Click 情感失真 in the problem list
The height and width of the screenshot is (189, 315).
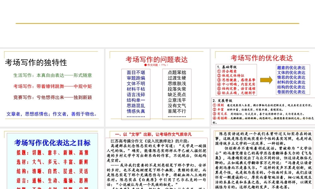(136, 111)
